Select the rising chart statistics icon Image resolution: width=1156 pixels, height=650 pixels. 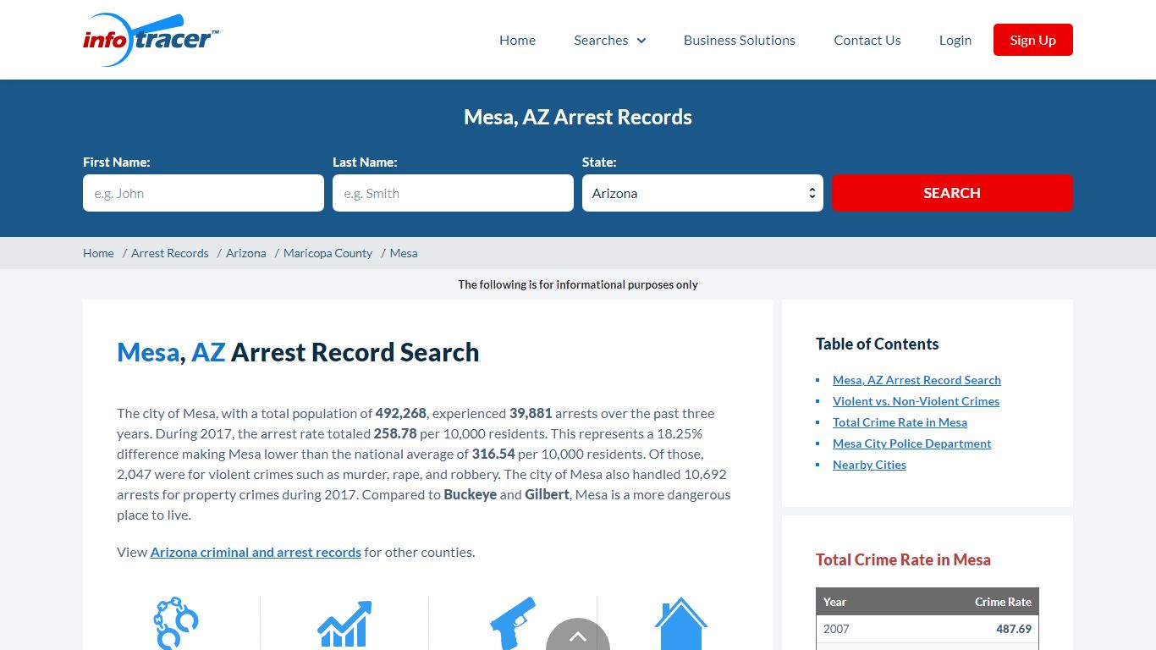[x=344, y=625]
